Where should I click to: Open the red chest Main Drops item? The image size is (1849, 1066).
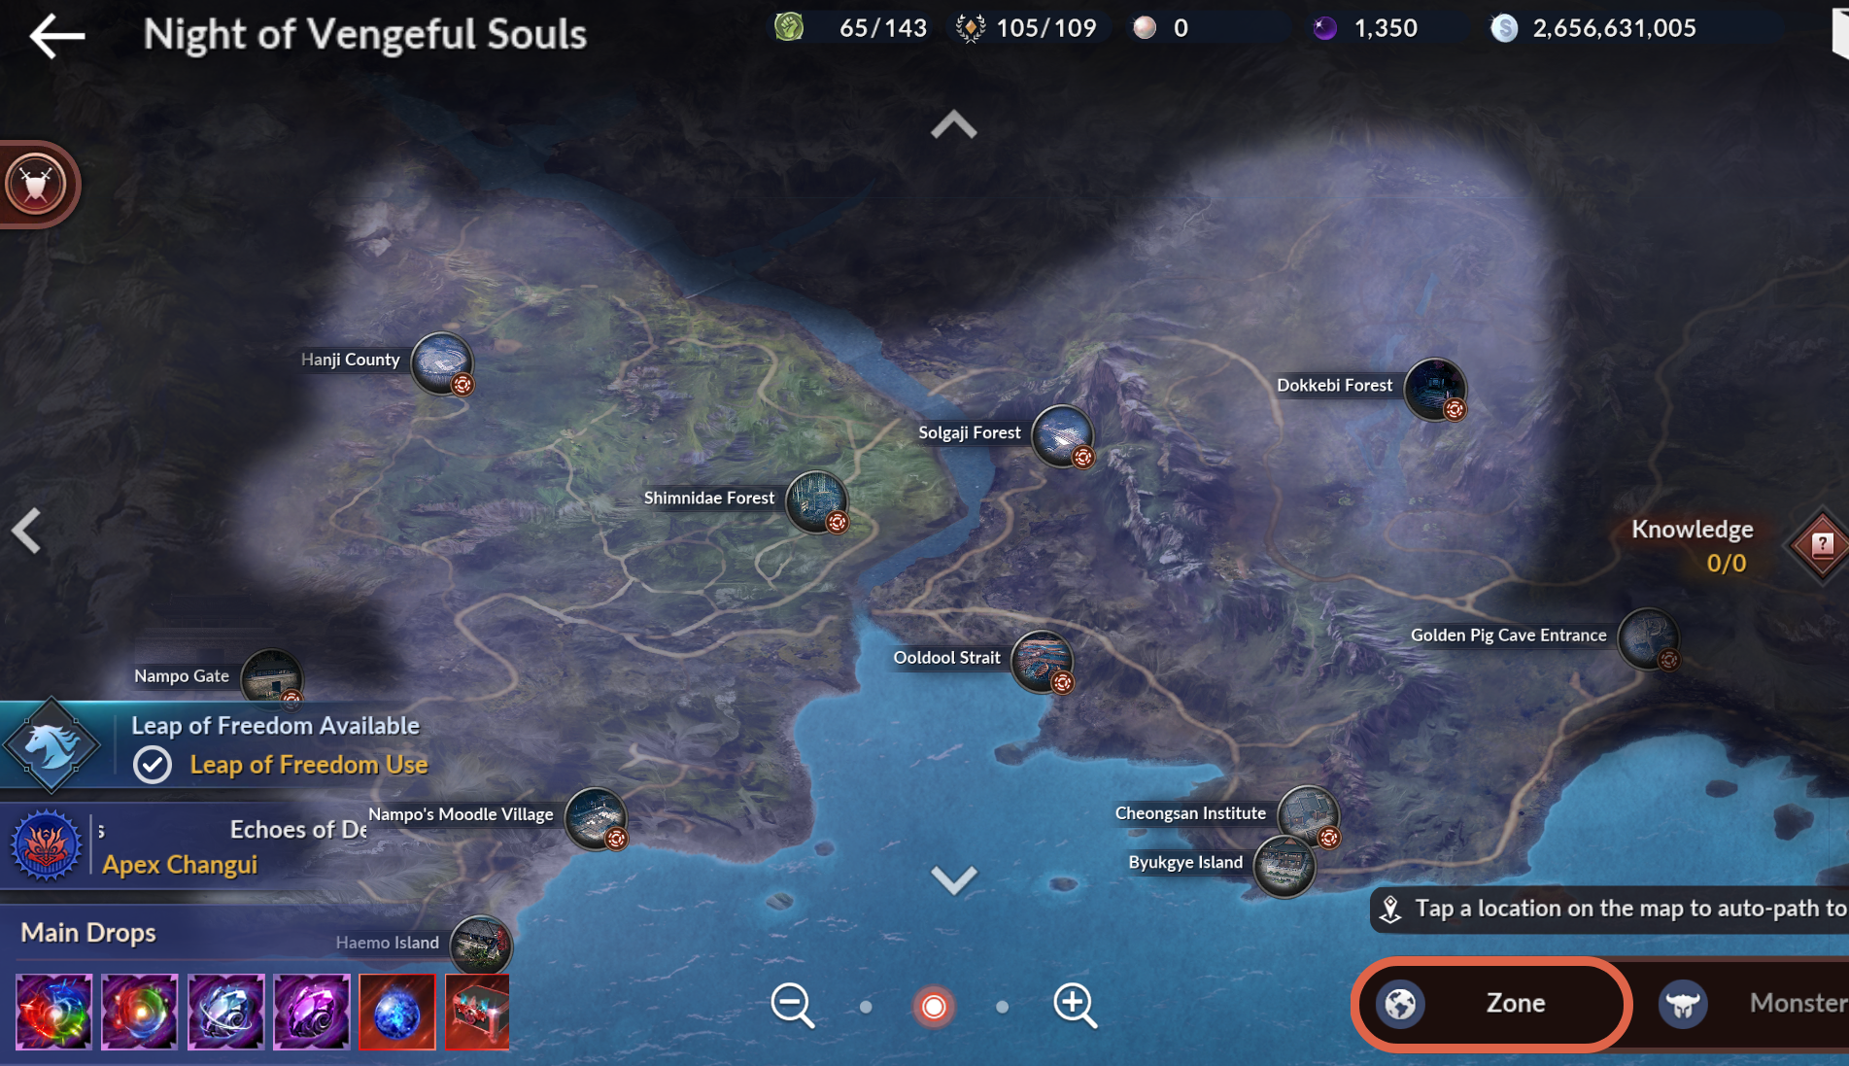(x=477, y=1012)
